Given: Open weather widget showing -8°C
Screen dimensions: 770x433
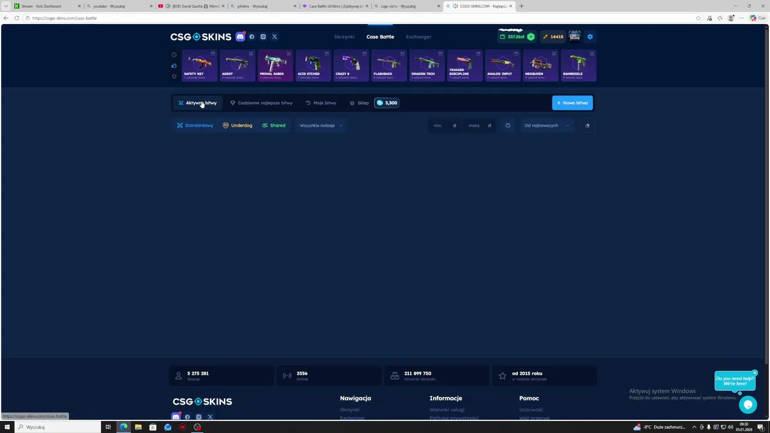Looking at the screenshot, I should coord(659,427).
